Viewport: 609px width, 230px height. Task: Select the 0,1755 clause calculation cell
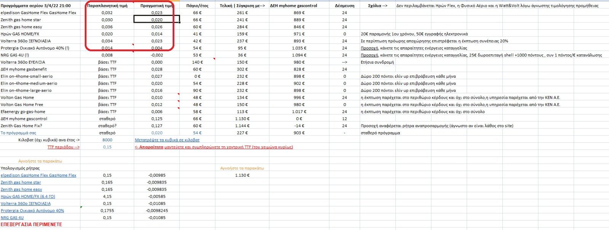[x=107, y=211]
